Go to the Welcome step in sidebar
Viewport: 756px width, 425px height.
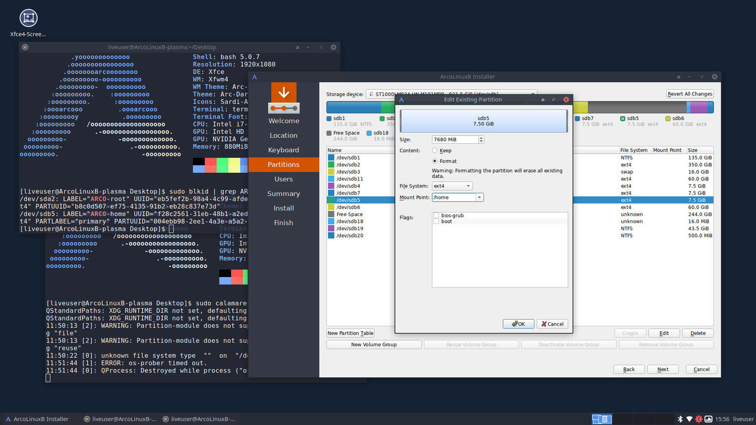[283, 121]
